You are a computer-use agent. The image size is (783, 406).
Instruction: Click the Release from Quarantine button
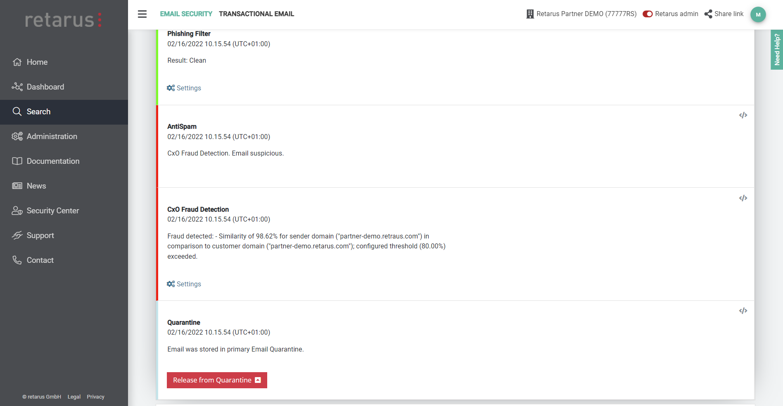pyautogui.click(x=217, y=380)
